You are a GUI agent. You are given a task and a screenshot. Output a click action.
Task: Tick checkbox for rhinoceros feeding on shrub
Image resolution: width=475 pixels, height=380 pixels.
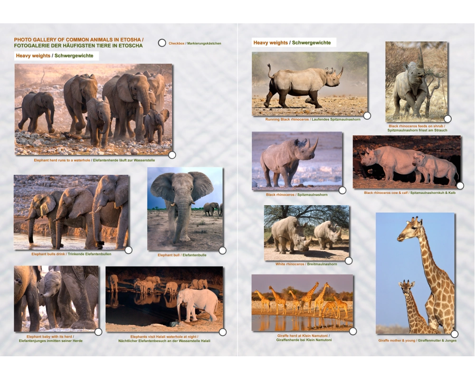point(447,119)
